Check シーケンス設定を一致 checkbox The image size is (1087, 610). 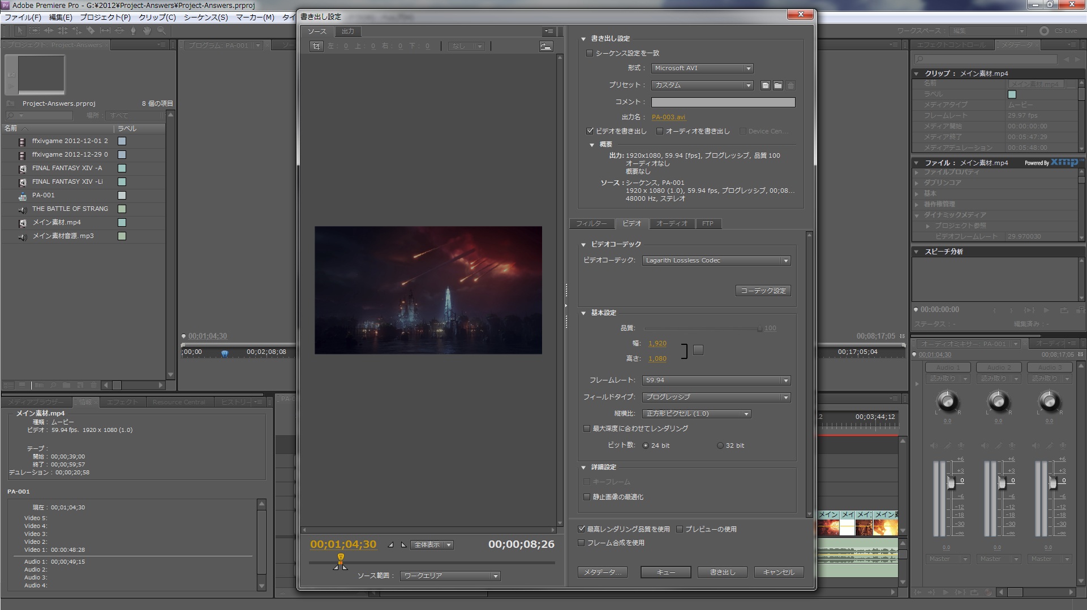coord(590,53)
